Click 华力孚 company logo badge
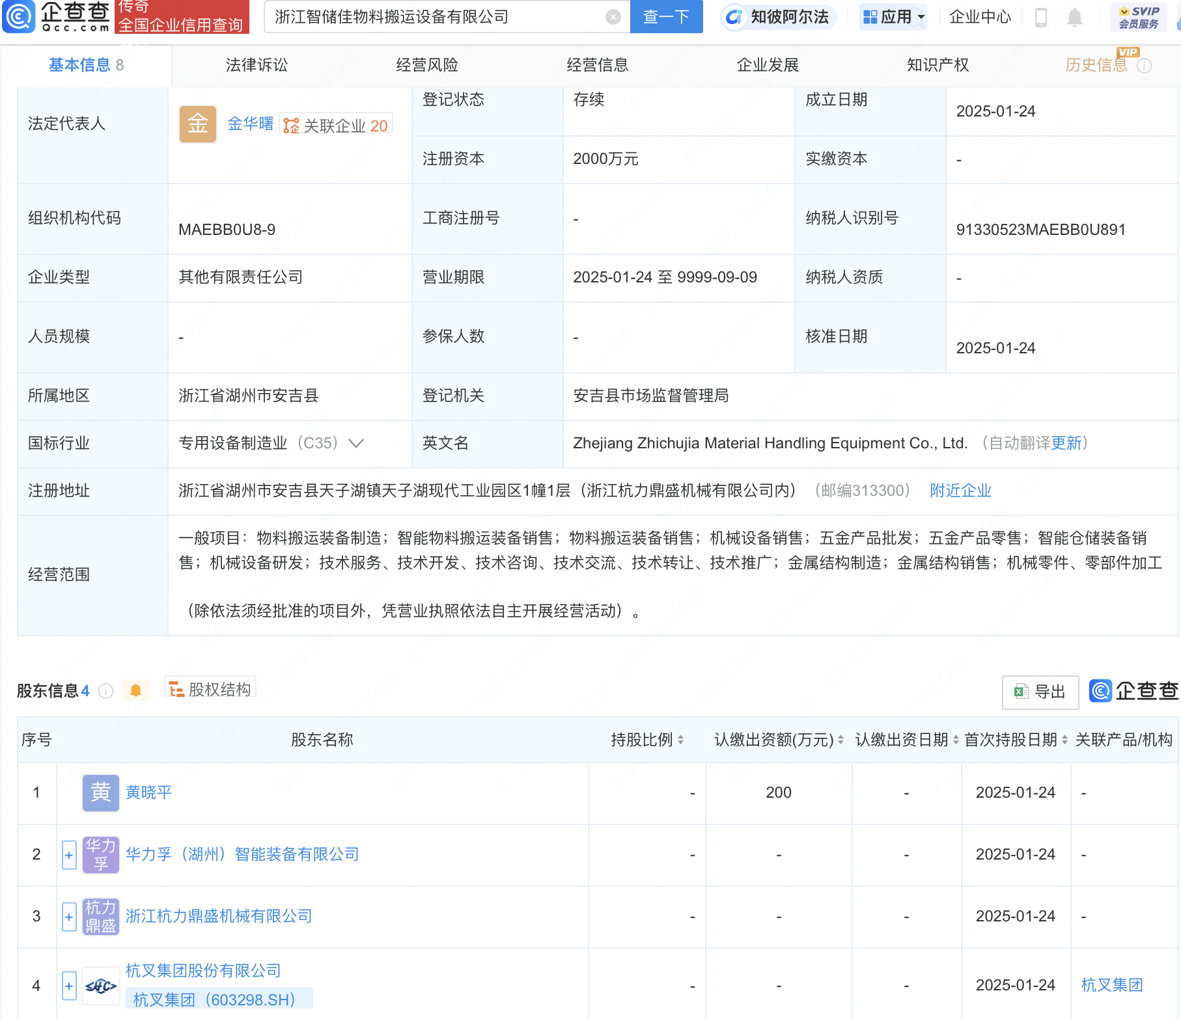This screenshot has width=1181, height=1019. [x=101, y=854]
